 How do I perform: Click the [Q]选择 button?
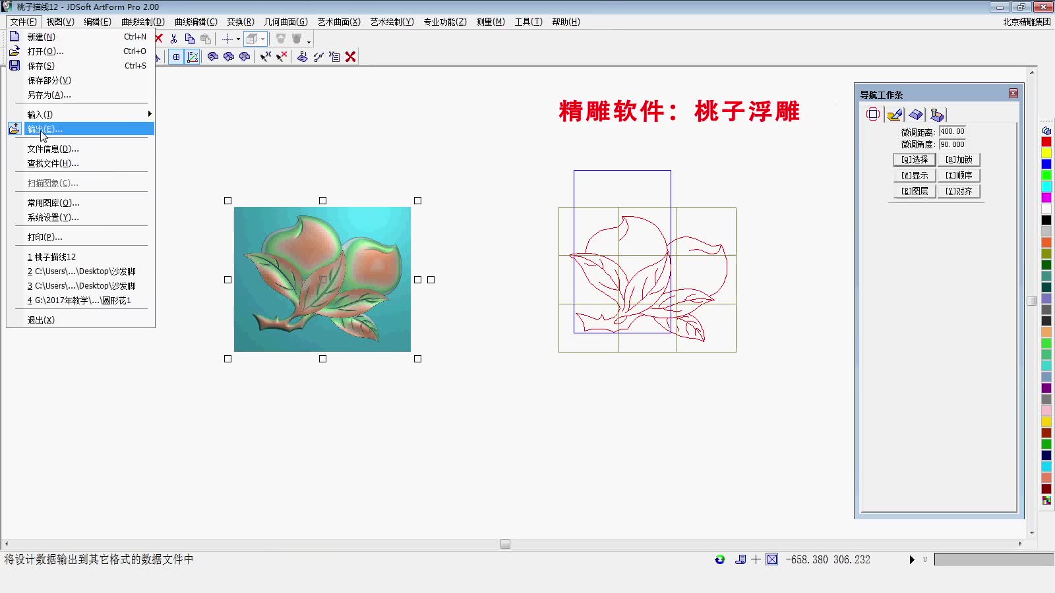[915, 159]
